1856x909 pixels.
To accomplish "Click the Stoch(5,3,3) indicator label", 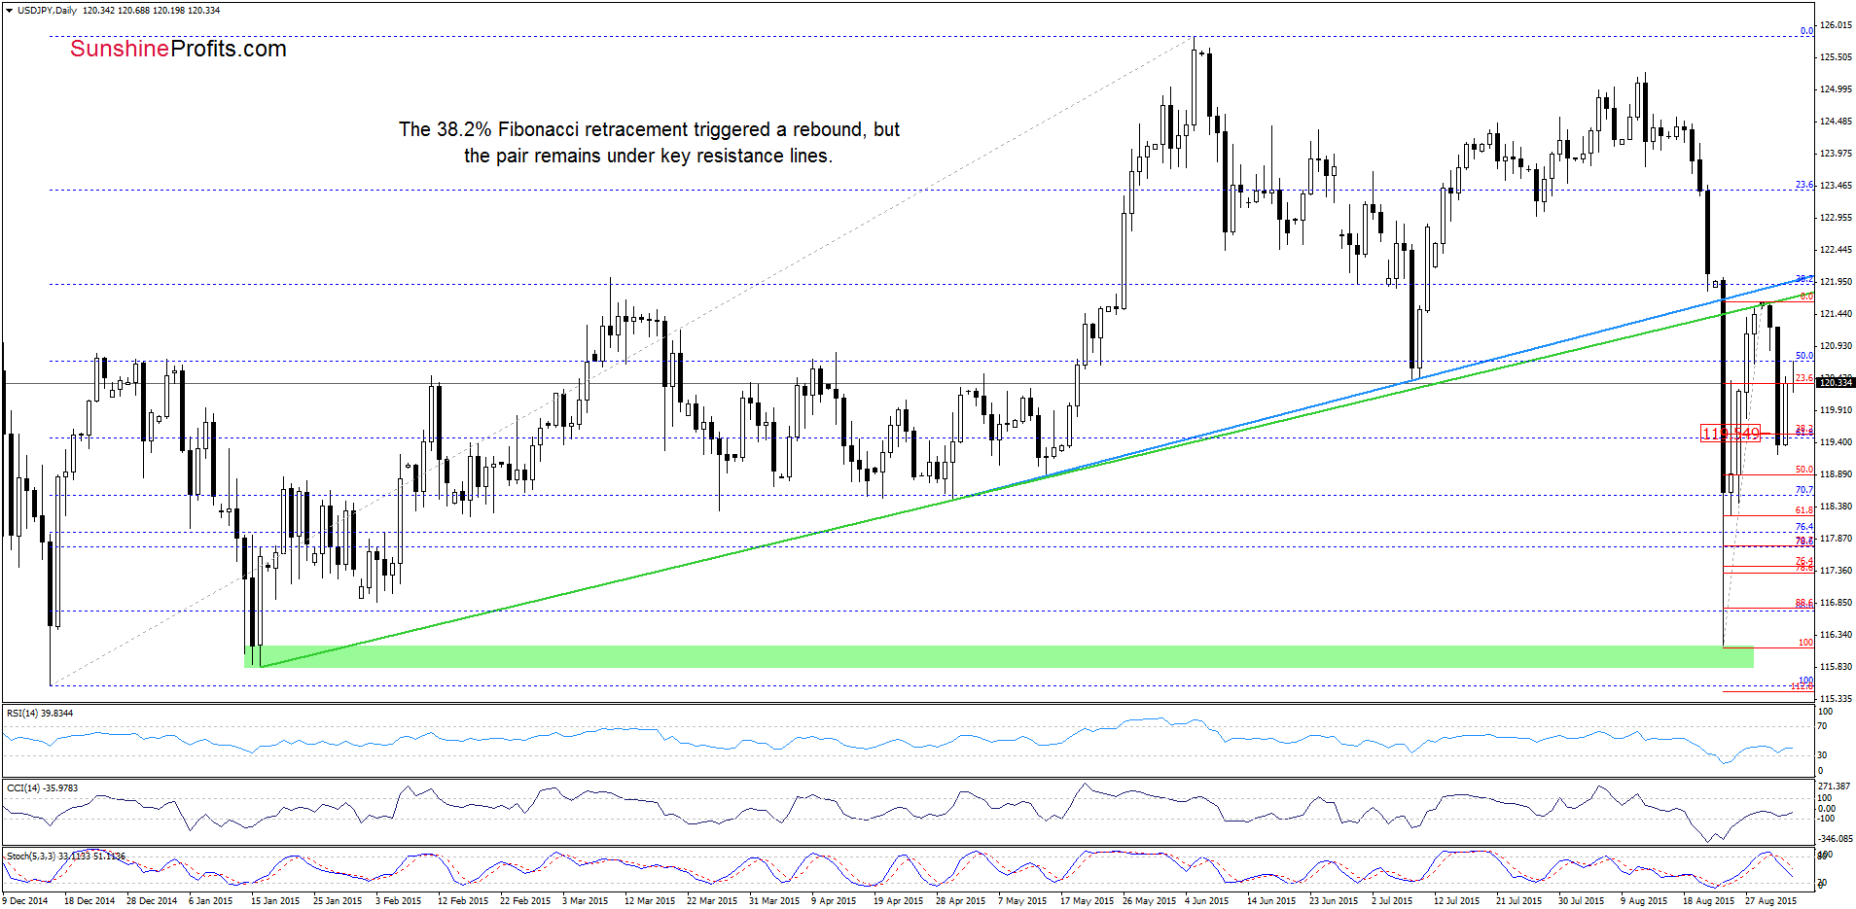I will (65, 857).
